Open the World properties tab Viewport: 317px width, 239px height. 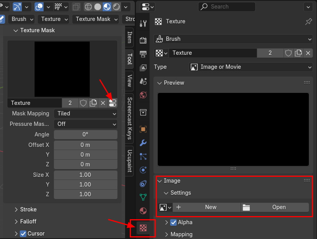point(143,95)
